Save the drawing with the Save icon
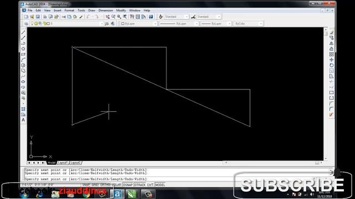Image resolution: width=355 pixels, height=199 pixels. pyautogui.click(x=38, y=17)
